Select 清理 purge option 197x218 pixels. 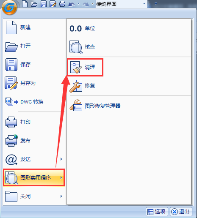(x=85, y=67)
